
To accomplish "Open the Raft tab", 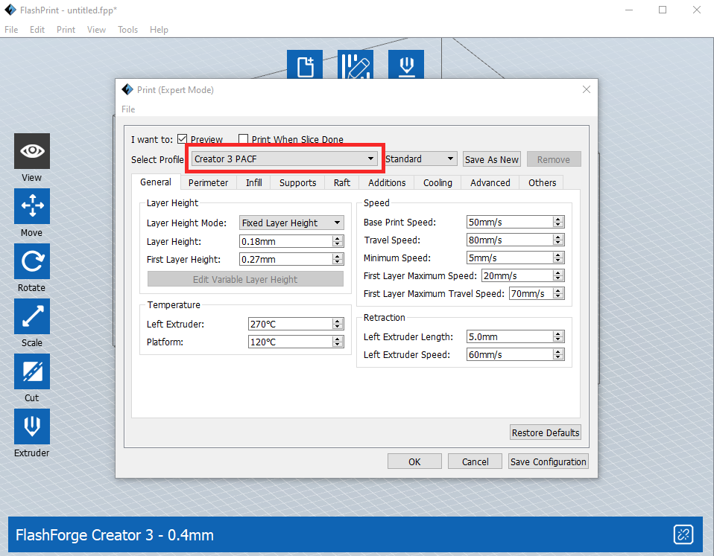I will coord(342,183).
